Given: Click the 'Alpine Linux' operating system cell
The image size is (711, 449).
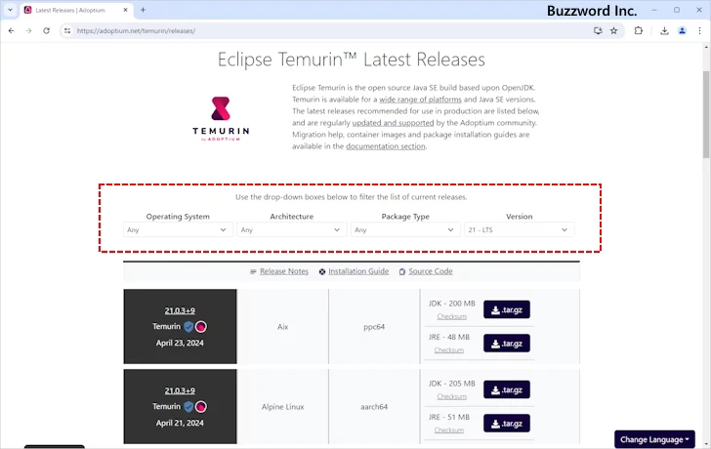Looking at the screenshot, I should point(282,407).
